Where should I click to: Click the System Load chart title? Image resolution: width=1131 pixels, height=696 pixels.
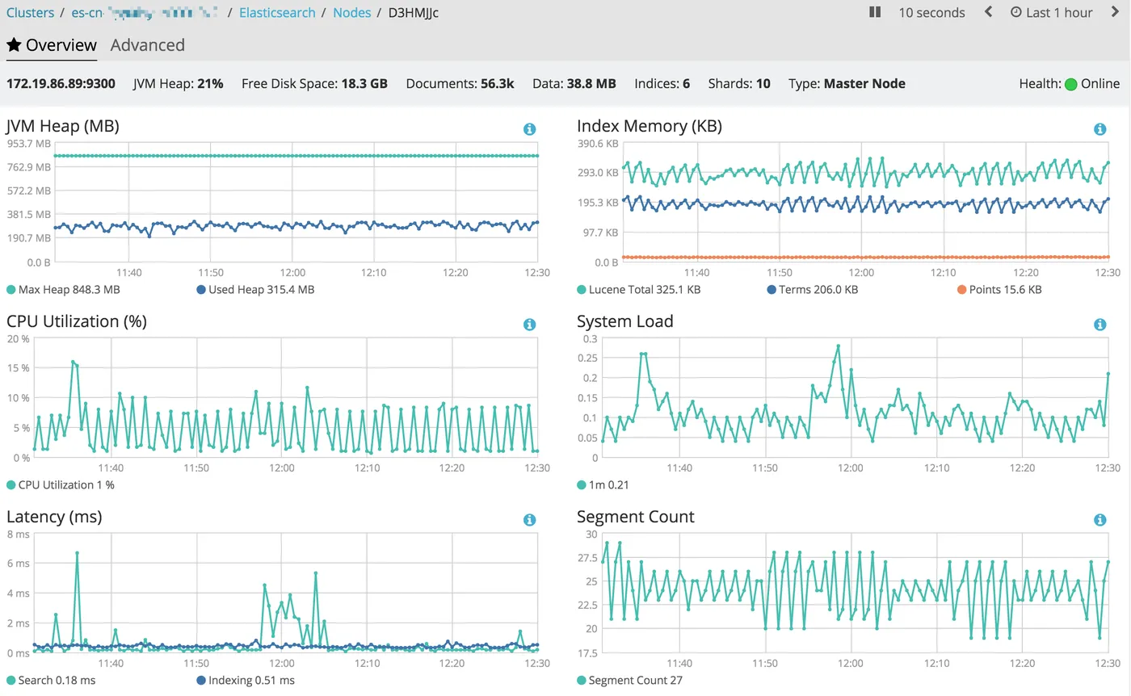(625, 322)
